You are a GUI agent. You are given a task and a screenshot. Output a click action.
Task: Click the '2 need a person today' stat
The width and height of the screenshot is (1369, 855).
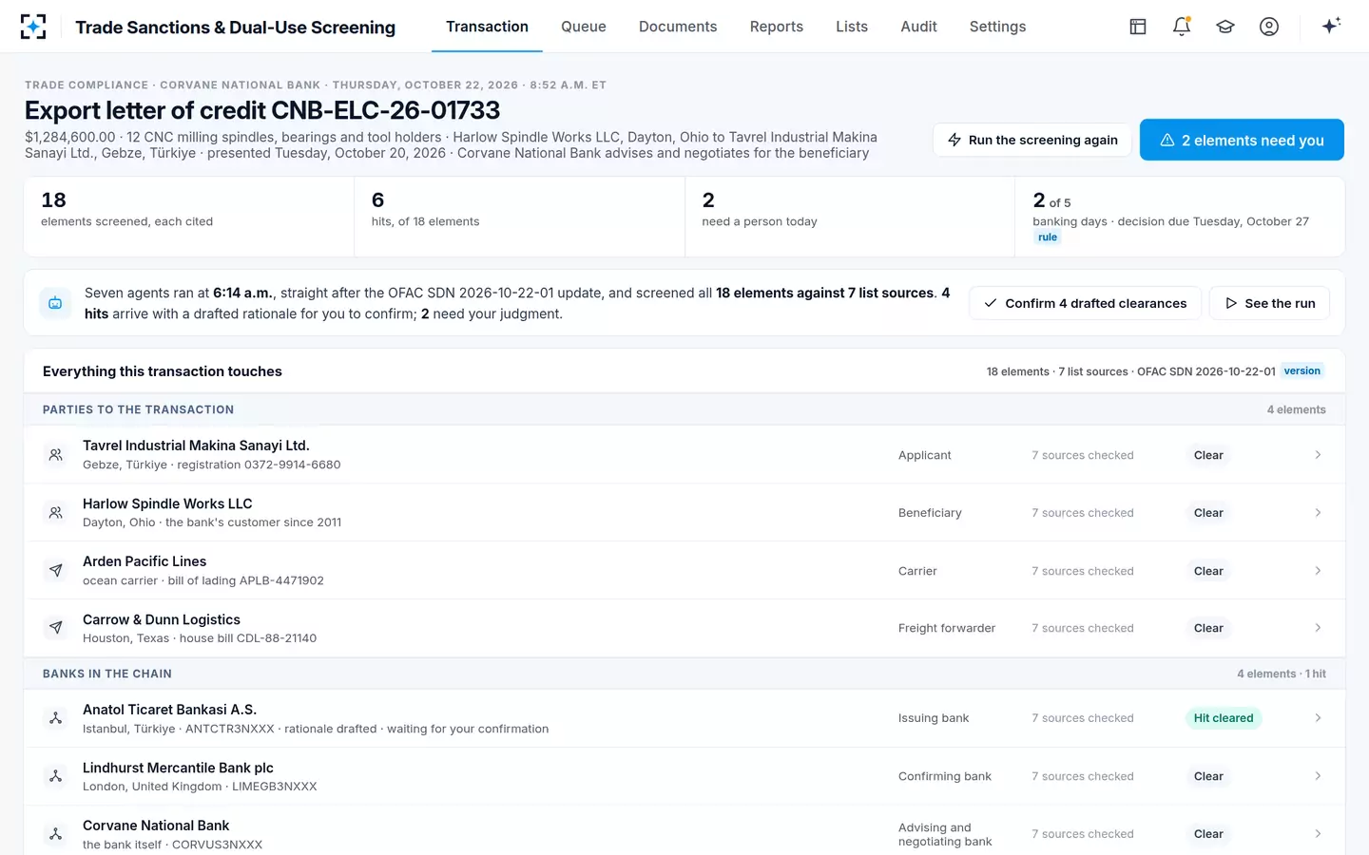click(x=850, y=217)
